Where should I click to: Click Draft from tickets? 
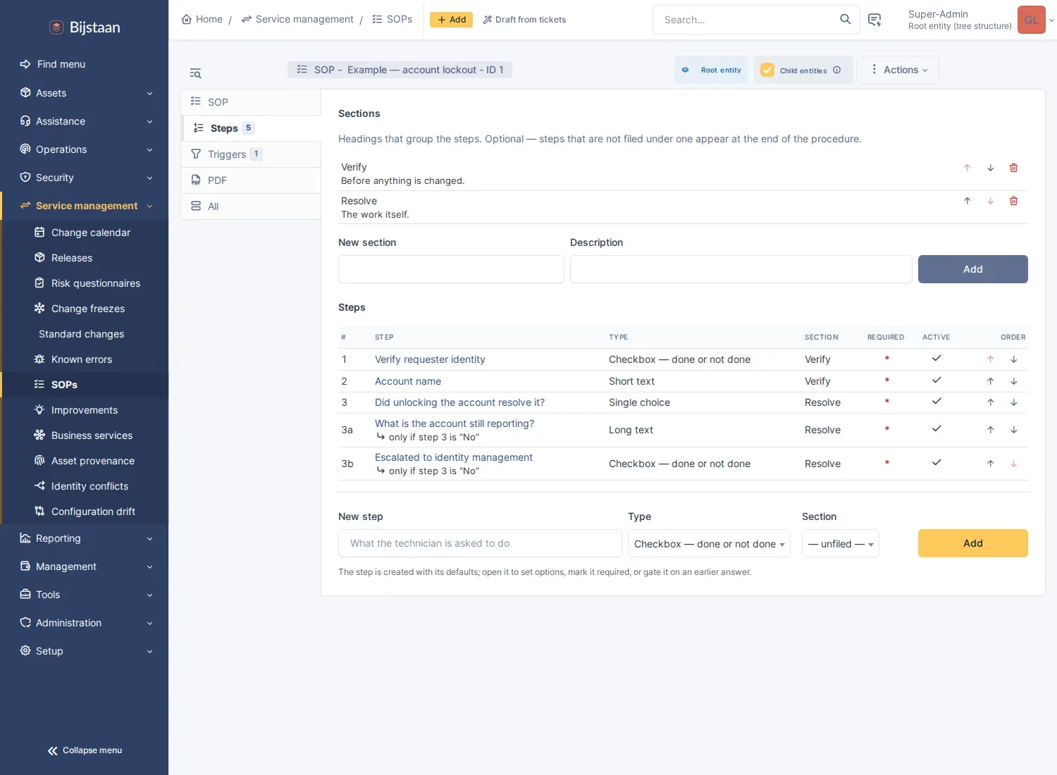tap(524, 20)
